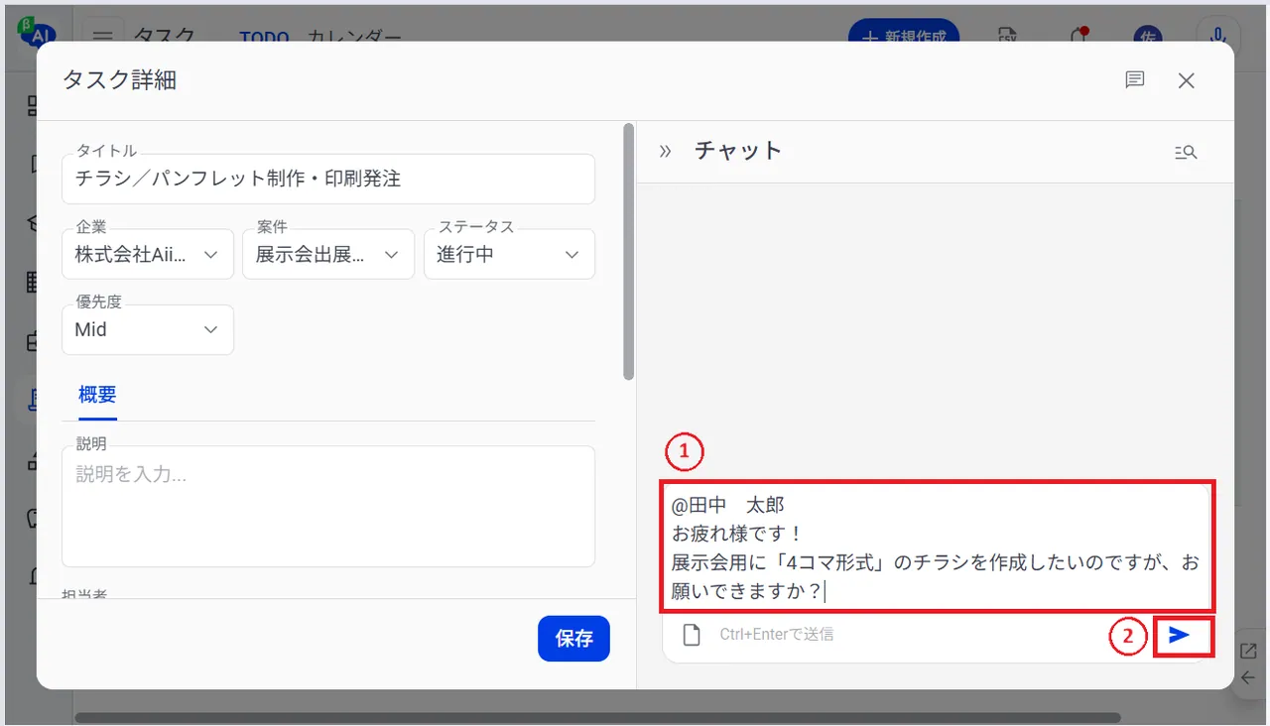The height and width of the screenshot is (726, 1270).
Task: Attach a file using the document icon
Action: pos(692,634)
